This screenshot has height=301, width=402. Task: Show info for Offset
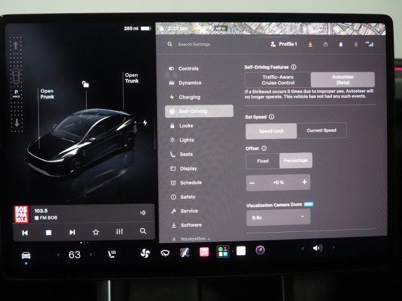click(x=264, y=148)
